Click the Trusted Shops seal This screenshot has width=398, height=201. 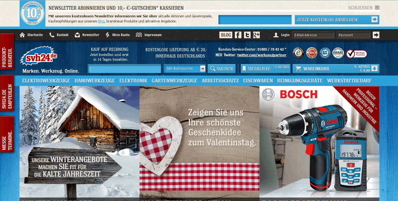298,53
